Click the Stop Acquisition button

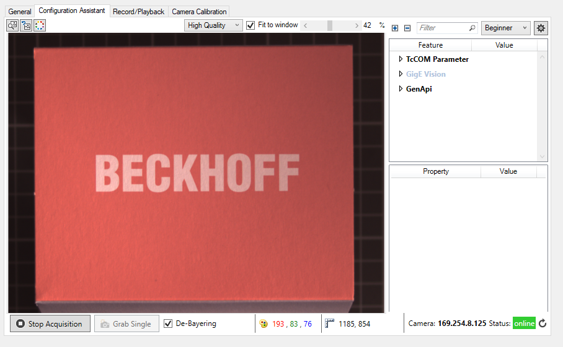coord(50,323)
